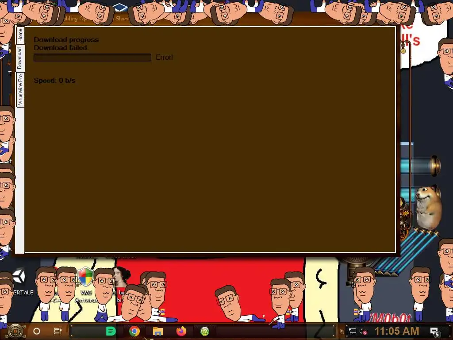Viewport: 453px width, 340px height.
Task: Switch to the Home tab
Action: [20, 35]
